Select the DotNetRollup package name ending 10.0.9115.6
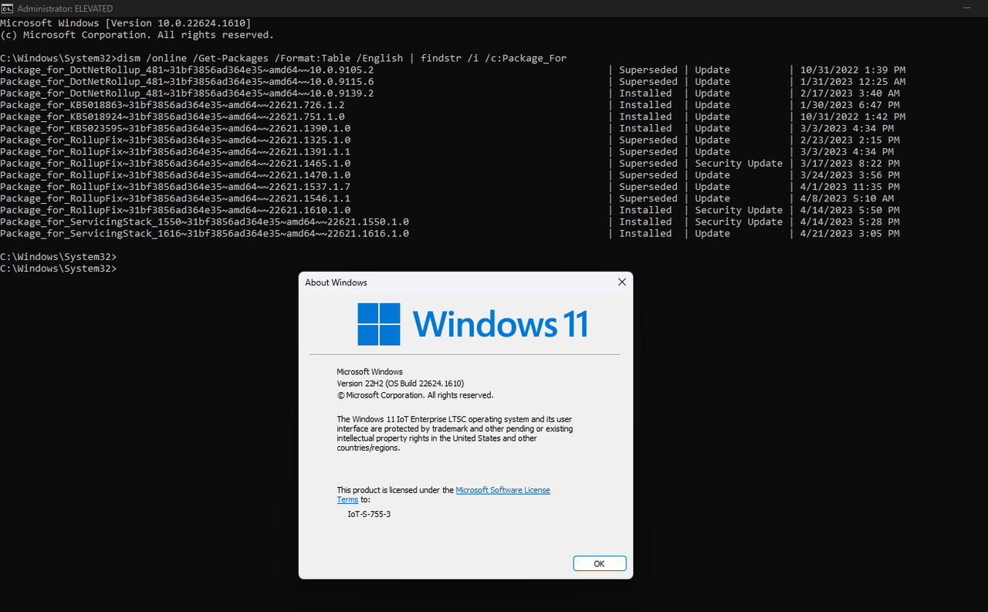This screenshot has height=612, width=988. coord(187,82)
